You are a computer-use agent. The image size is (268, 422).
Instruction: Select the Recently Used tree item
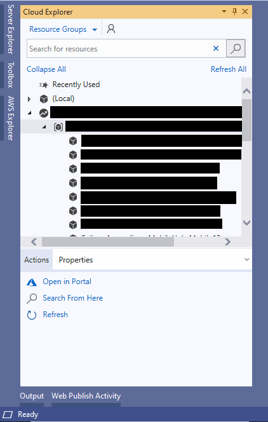pos(76,85)
